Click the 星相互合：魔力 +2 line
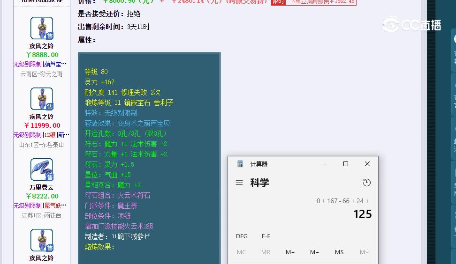 [x=113, y=185]
